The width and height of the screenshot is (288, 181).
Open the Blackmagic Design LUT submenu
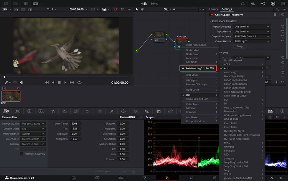(x=242, y=76)
